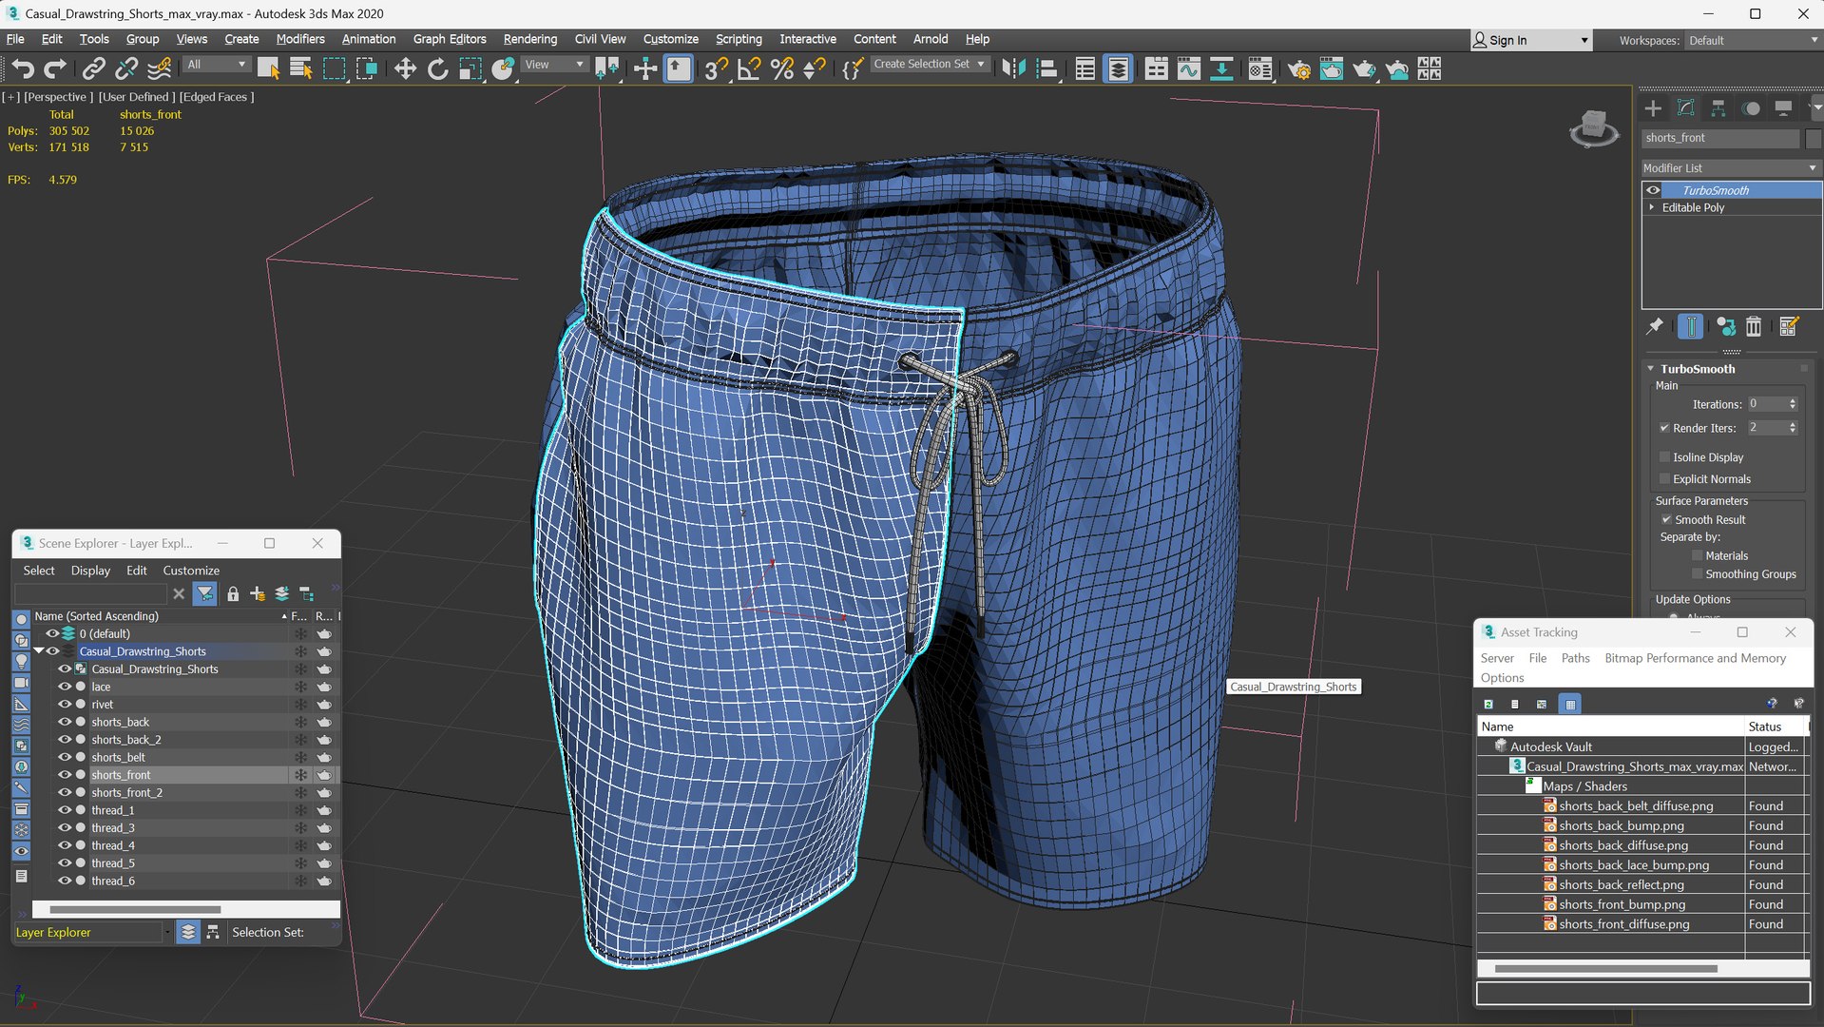Image resolution: width=1824 pixels, height=1027 pixels.
Task: Open the Modifiers menu
Action: coord(300,39)
